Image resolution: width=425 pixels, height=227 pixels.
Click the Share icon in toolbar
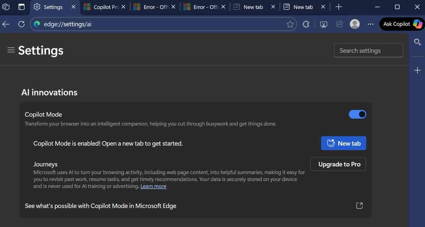[340, 24]
